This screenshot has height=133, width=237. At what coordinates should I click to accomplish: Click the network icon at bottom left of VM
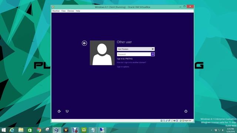point(67,111)
